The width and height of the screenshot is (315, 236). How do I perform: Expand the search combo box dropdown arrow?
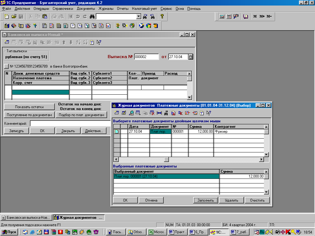pos(139,17)
